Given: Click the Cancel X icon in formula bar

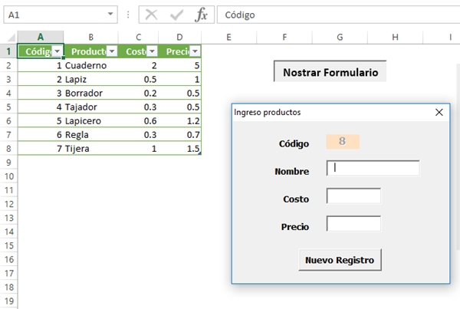Looking at the screenshot, I should tap(152, 15).
